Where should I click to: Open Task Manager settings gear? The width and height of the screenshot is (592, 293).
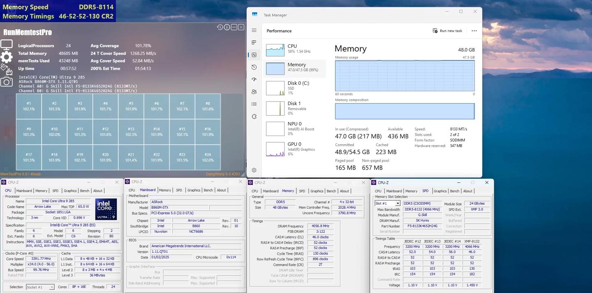coord(254,170)
